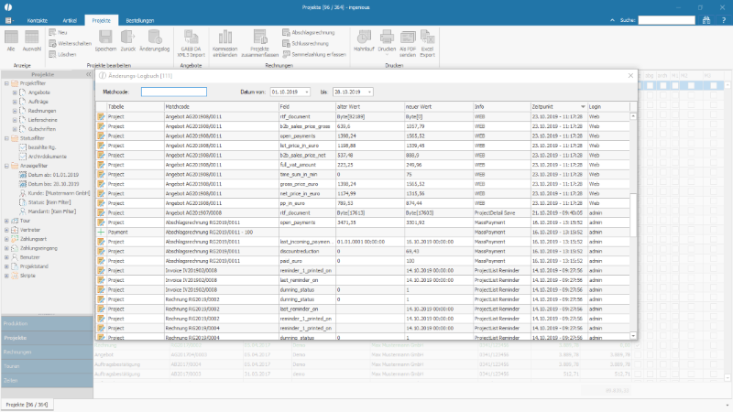Open the Artikel tab
This screenshot has height=412, width=733.
coord(70,20)
